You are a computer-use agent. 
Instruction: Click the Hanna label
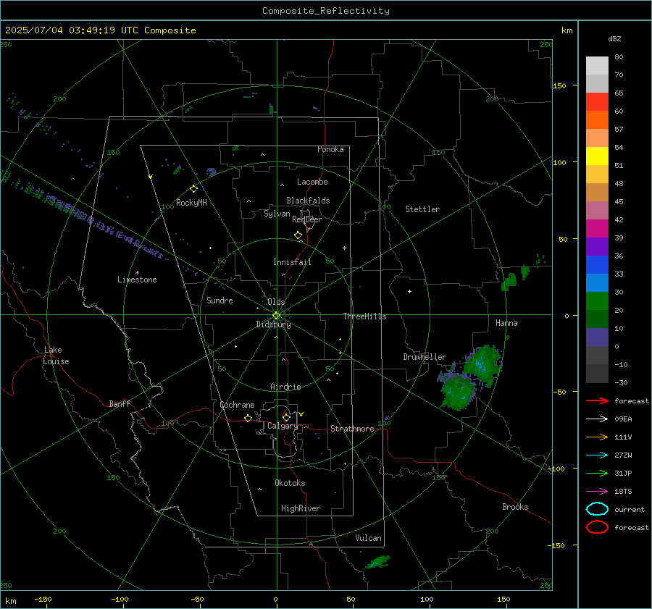point(506,322)
